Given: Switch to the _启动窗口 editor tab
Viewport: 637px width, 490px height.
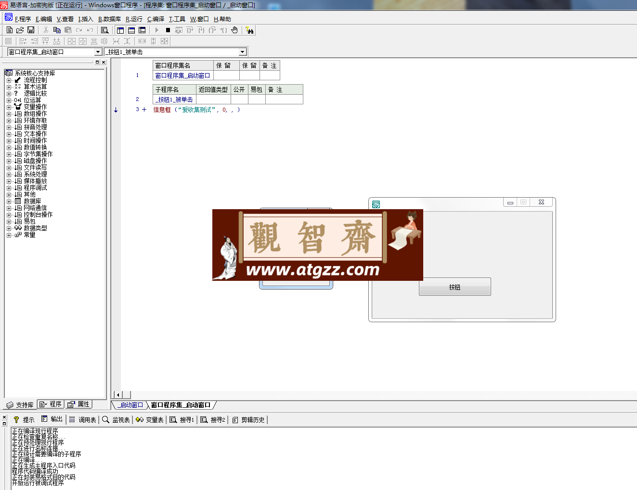Looking at the screenshot, I should tap(131, 405).
